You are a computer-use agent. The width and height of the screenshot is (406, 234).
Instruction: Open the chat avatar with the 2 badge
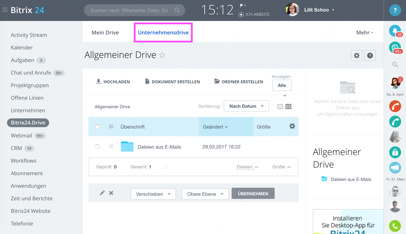pos(395,83)
